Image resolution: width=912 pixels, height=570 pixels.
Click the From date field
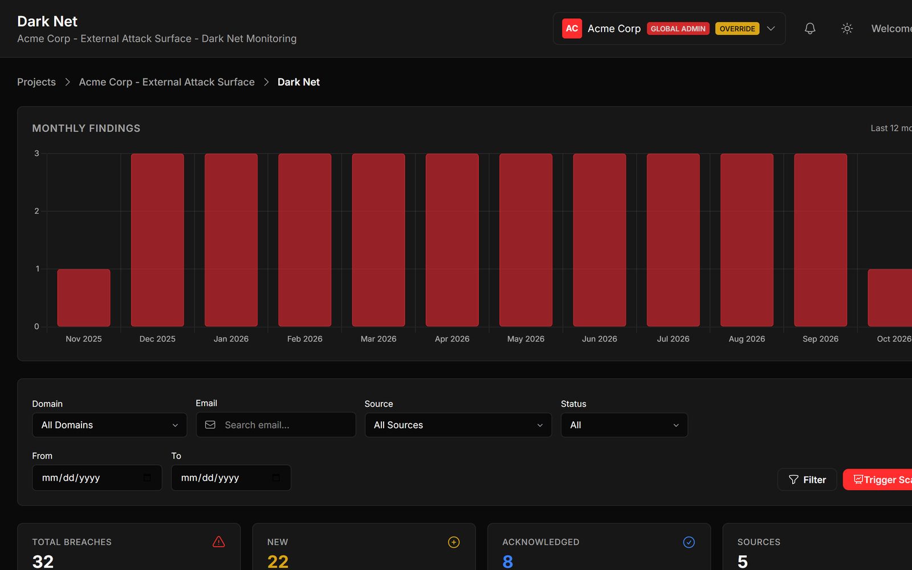[97, 478]
